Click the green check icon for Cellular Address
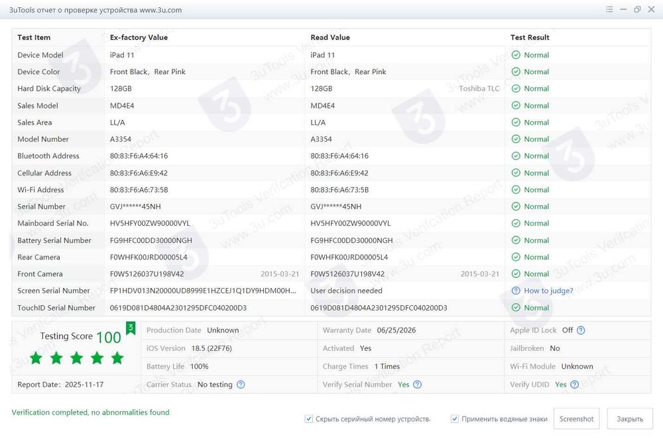This screenshot has width=663, height=439. tap(516, 173)
